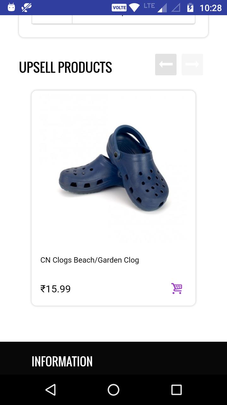Tap the ₹15.99 price label

pos(55,289)
